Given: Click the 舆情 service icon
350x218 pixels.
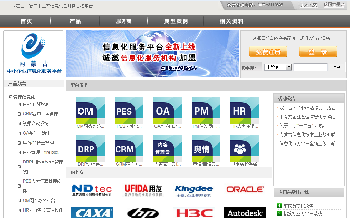Looking at the screenshot, I should 206,148.
